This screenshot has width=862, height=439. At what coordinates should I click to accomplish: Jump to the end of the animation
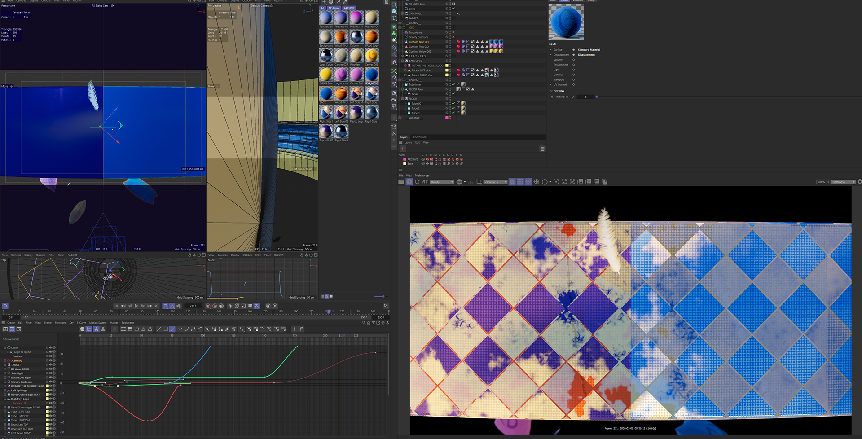156,306
